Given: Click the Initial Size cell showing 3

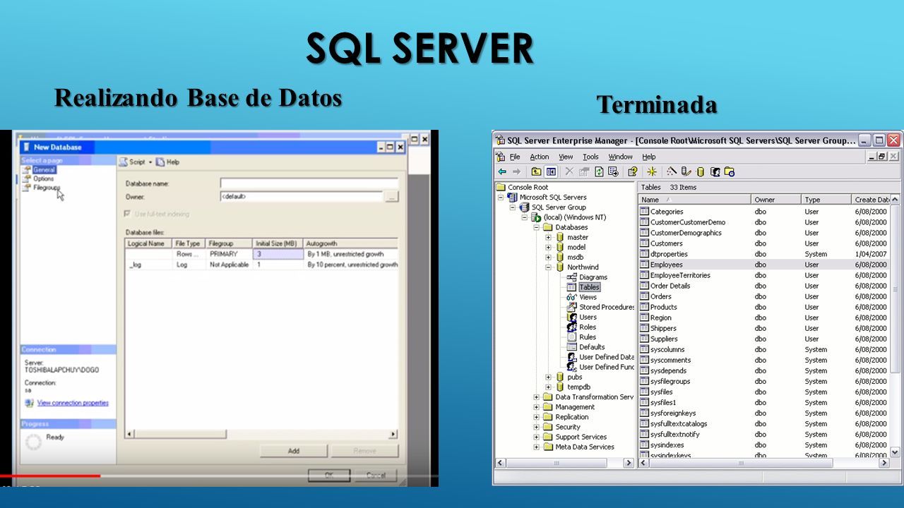Looking at the screenshot, I should tap(278, 254).
